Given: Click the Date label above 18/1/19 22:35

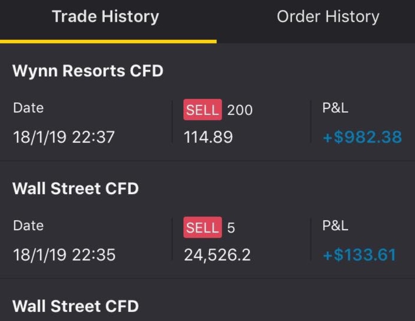Looking at the screenshot, I should (28, 225).
